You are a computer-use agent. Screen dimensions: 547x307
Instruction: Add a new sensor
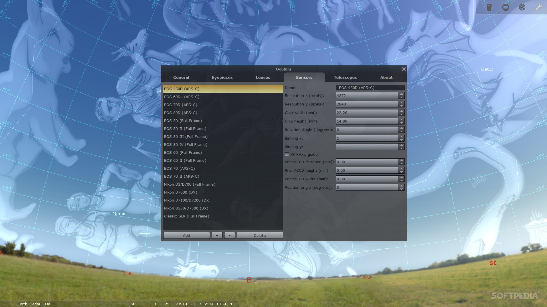[x=187, y=235]
